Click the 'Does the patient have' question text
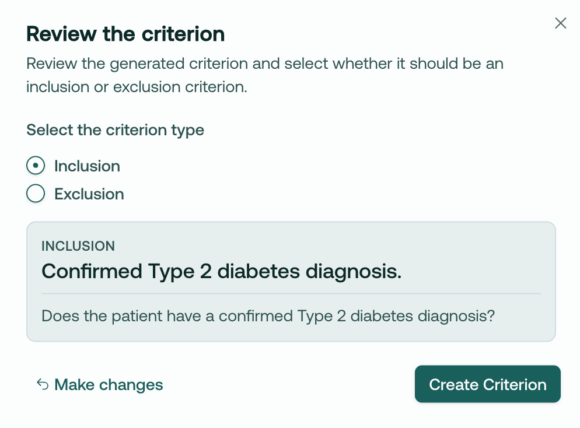580x428 pixels. (x=268, y=316)
